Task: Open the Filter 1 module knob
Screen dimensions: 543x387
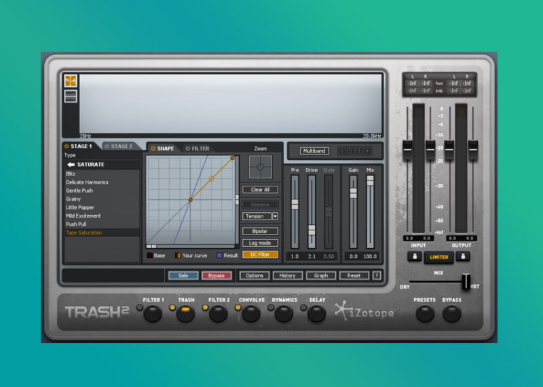Action: [x=153, y=314]
